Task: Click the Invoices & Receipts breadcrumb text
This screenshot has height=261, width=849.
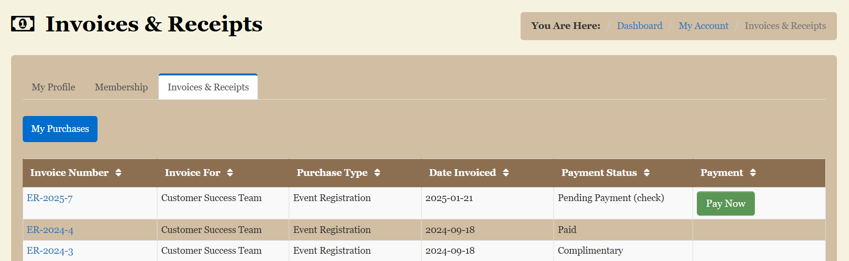Action: point(785,26)
